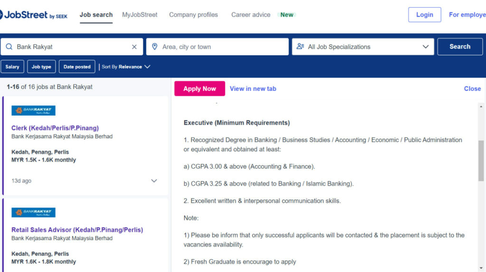Click the job specializations people icon

300,46
